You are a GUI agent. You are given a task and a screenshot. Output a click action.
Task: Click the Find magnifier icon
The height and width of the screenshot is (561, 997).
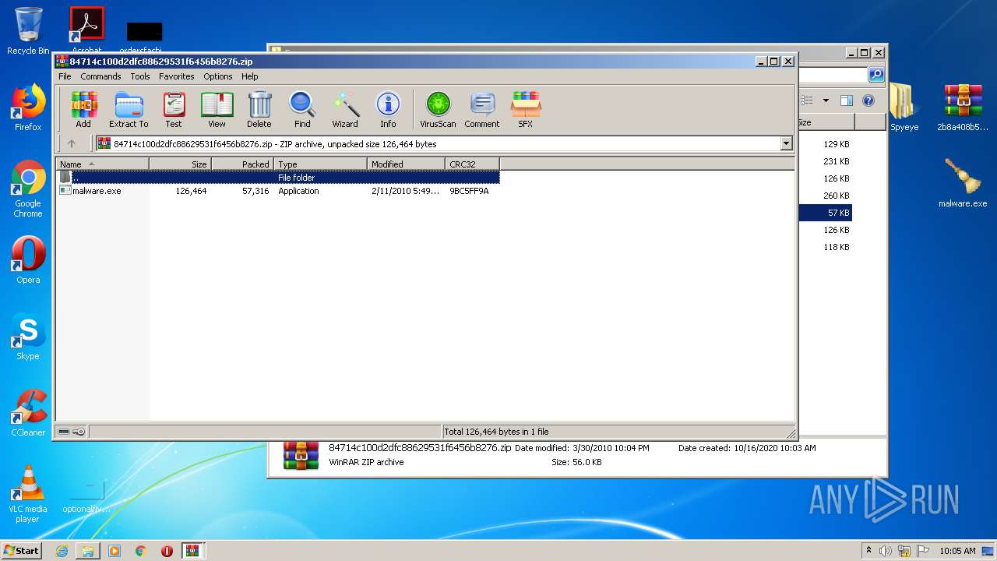click(302, 109)
